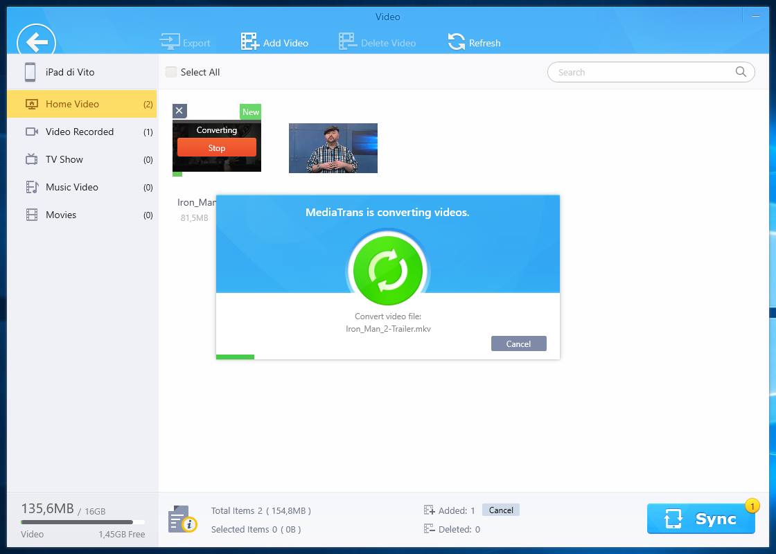This screenshot has height=554, width=776.
Task: Click the iPad device icon
Action: click(30, 72)
